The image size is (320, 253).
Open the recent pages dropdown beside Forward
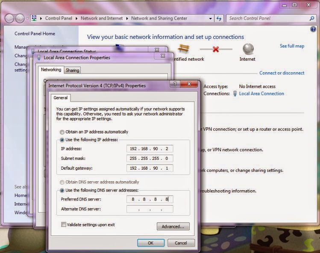click(27, 18)
